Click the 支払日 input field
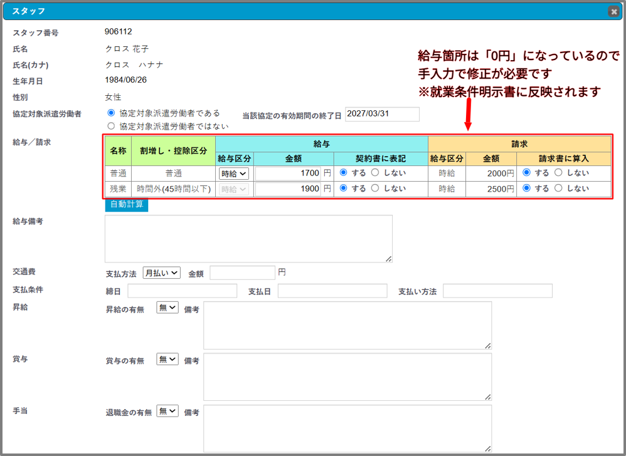 point(332,291)
